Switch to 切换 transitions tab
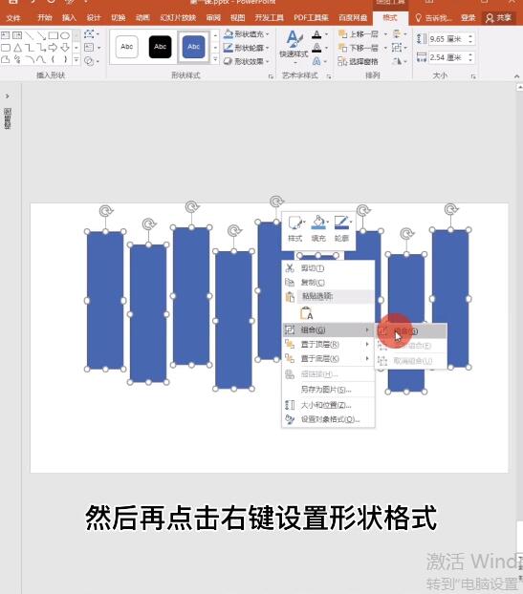 pyautogui.click(x=118, y=17)
